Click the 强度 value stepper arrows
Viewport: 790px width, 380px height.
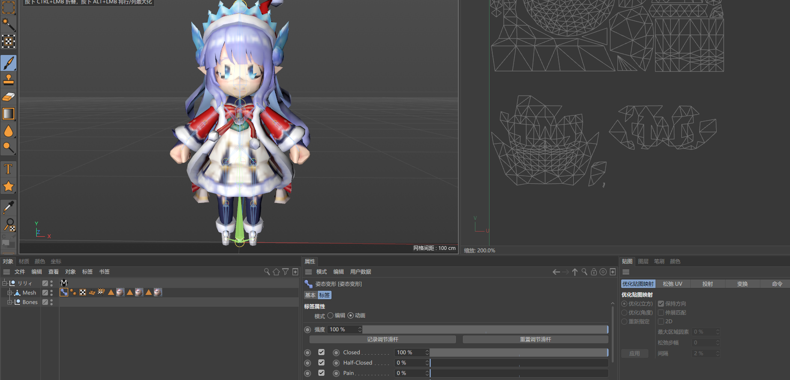360,329
